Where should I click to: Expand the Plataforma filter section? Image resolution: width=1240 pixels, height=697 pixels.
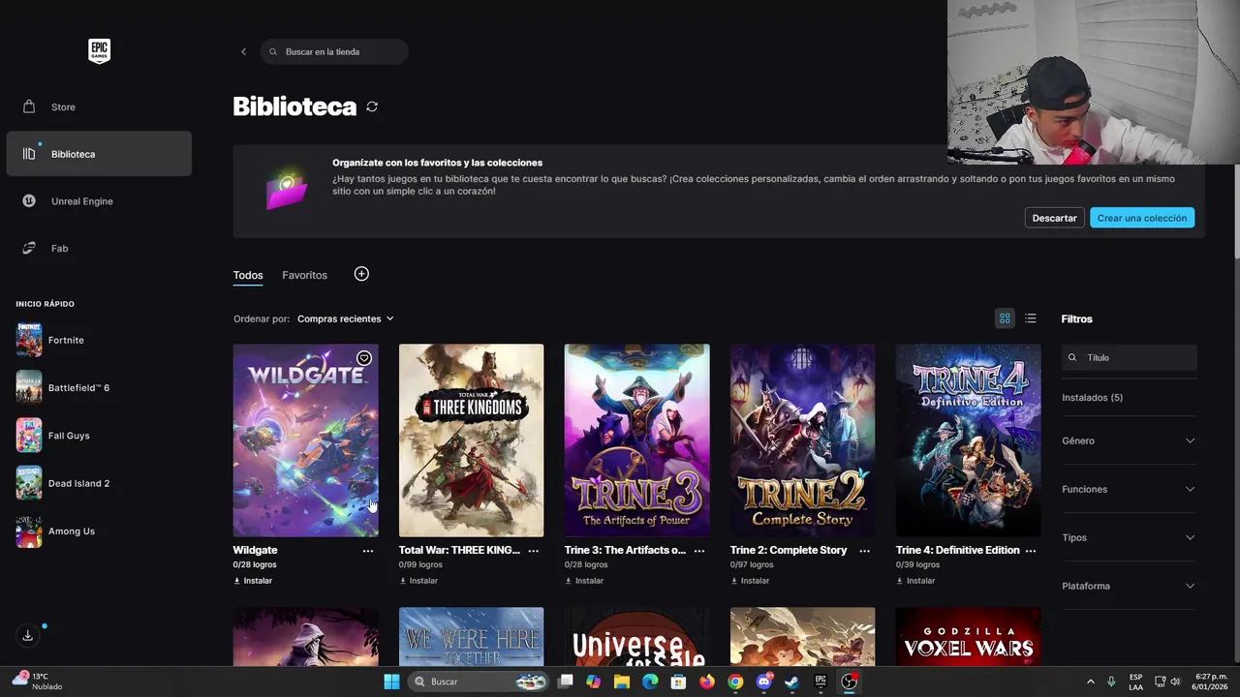coord(1129,586)
